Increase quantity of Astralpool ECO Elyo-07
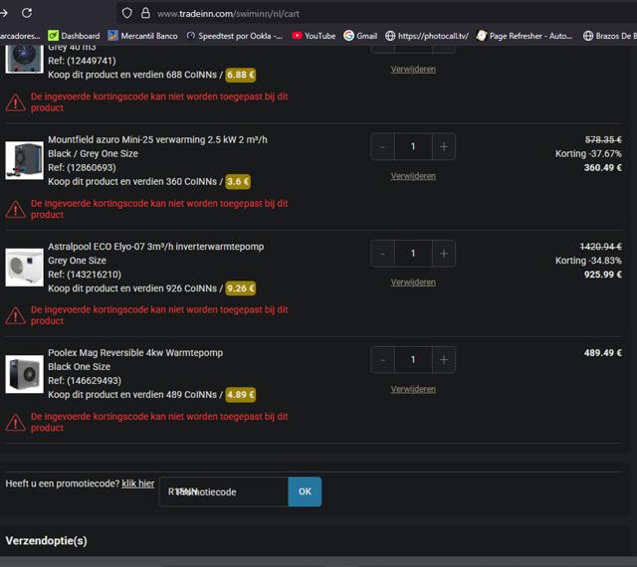Viewport: 637px width, 567px height. click(444, 254)
